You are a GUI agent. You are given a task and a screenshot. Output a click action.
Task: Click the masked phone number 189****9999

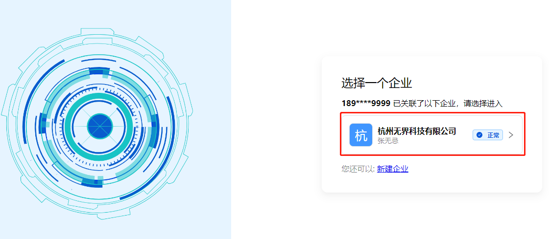coord(366,104)
